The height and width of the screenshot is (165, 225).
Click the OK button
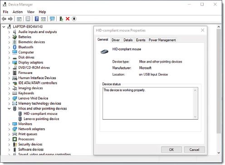tap(171, 150)
